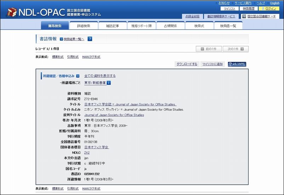Open 国立国会図書館サーチ tab
The image size is (284, 195).
[x=261, y=16]
